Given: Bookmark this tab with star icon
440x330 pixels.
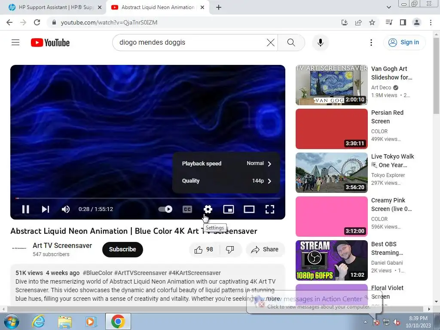Looking at the screenshot, I should [x=372, y=22].
